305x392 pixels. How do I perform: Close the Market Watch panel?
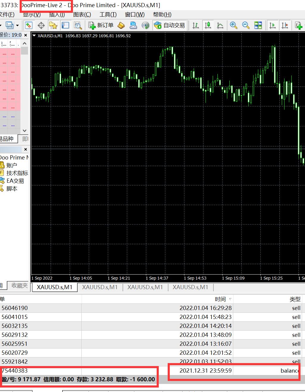26,35
